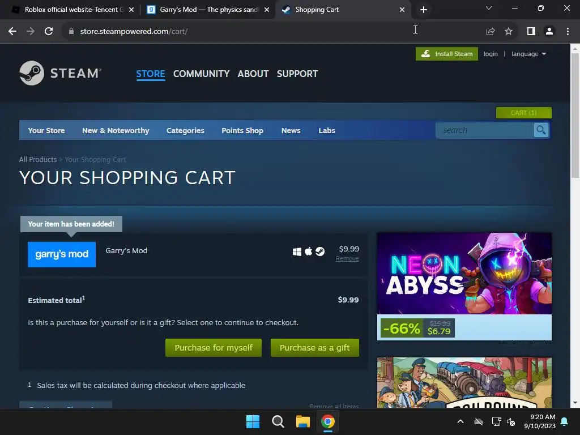Click the cloud sync tray icon

(x=479, y=421)
